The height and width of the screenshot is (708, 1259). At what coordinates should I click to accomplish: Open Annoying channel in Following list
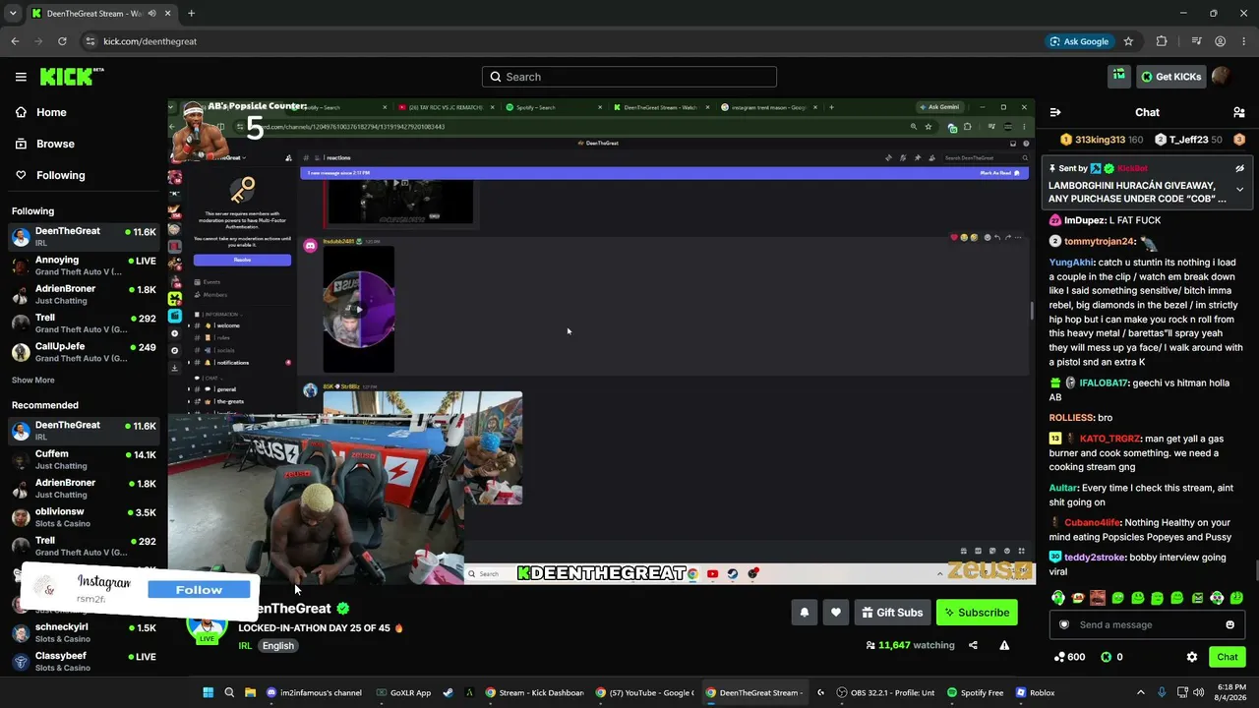tap(84, 265)
